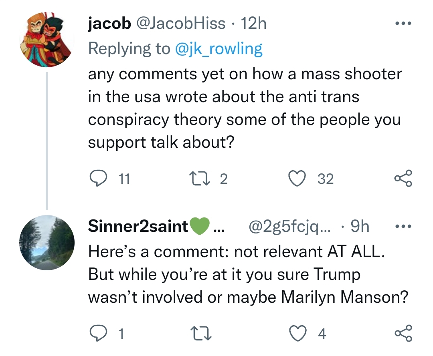The height and width of the screenshot is (356, 433).
Task: Like jacob's tweet with heart icon
Action: tap(297, 179)
